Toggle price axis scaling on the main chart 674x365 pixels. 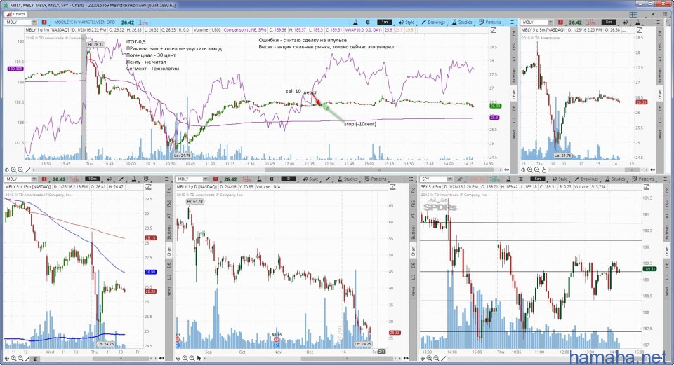click(494, 30)
